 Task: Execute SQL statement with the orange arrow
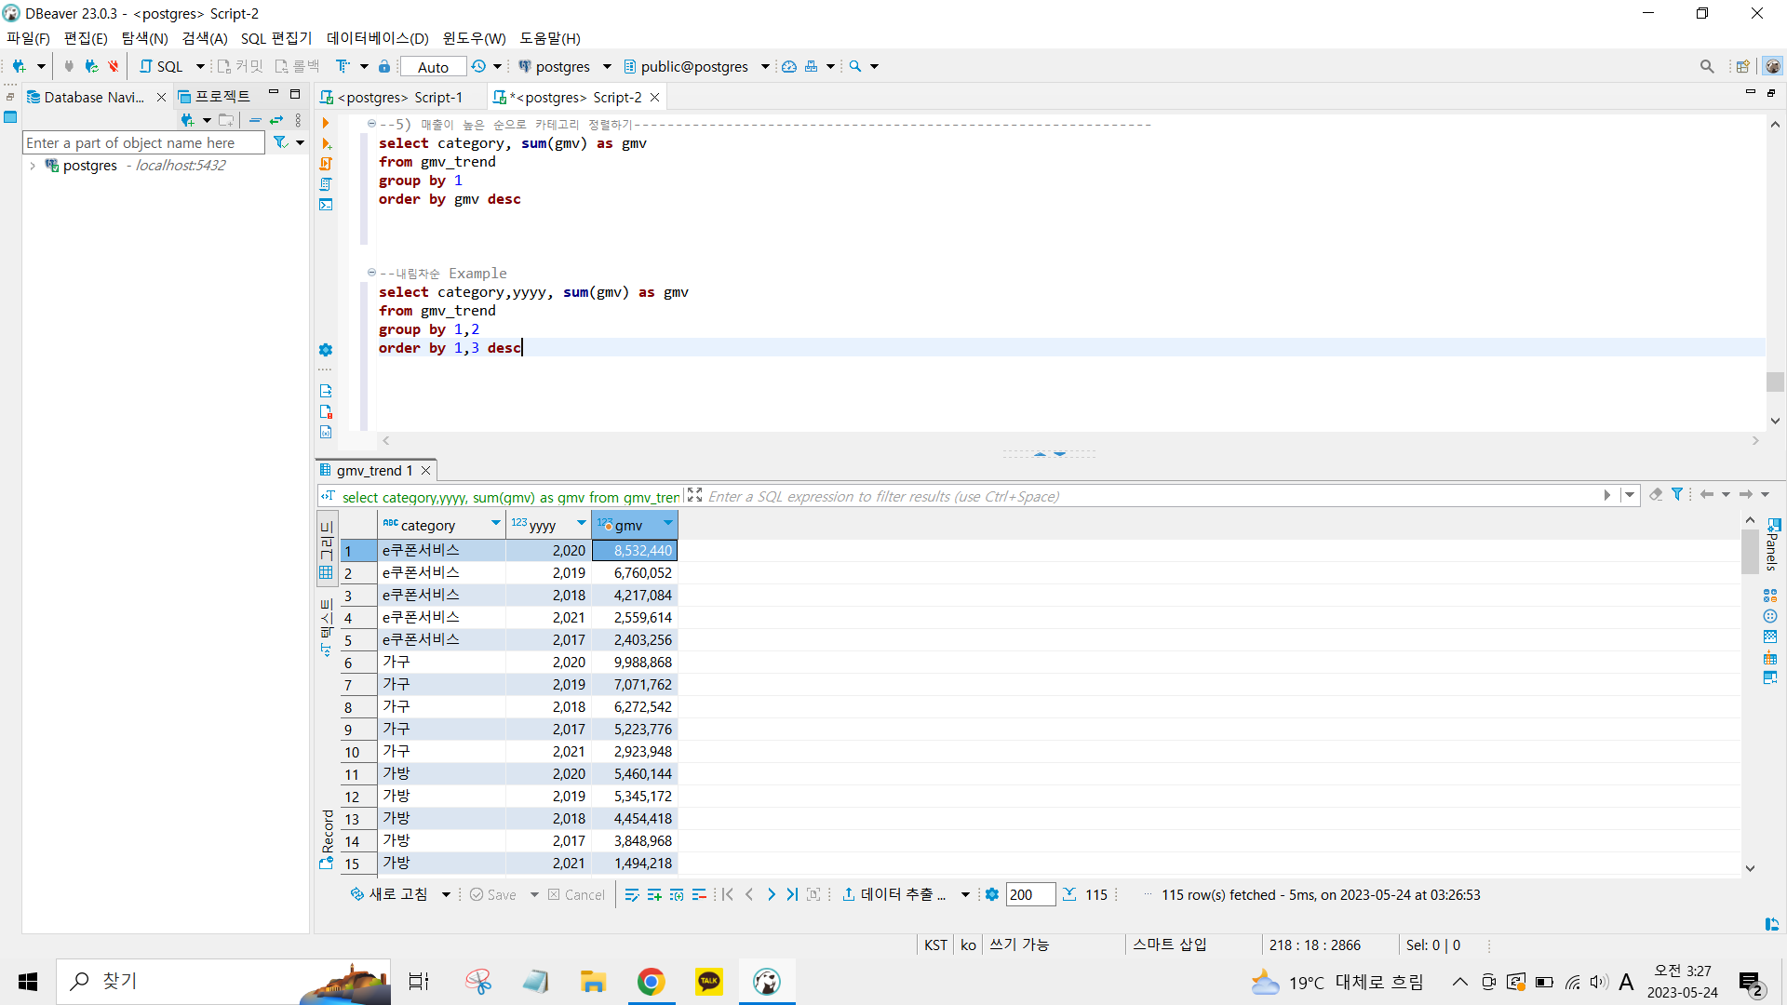[x=326, y=123]
